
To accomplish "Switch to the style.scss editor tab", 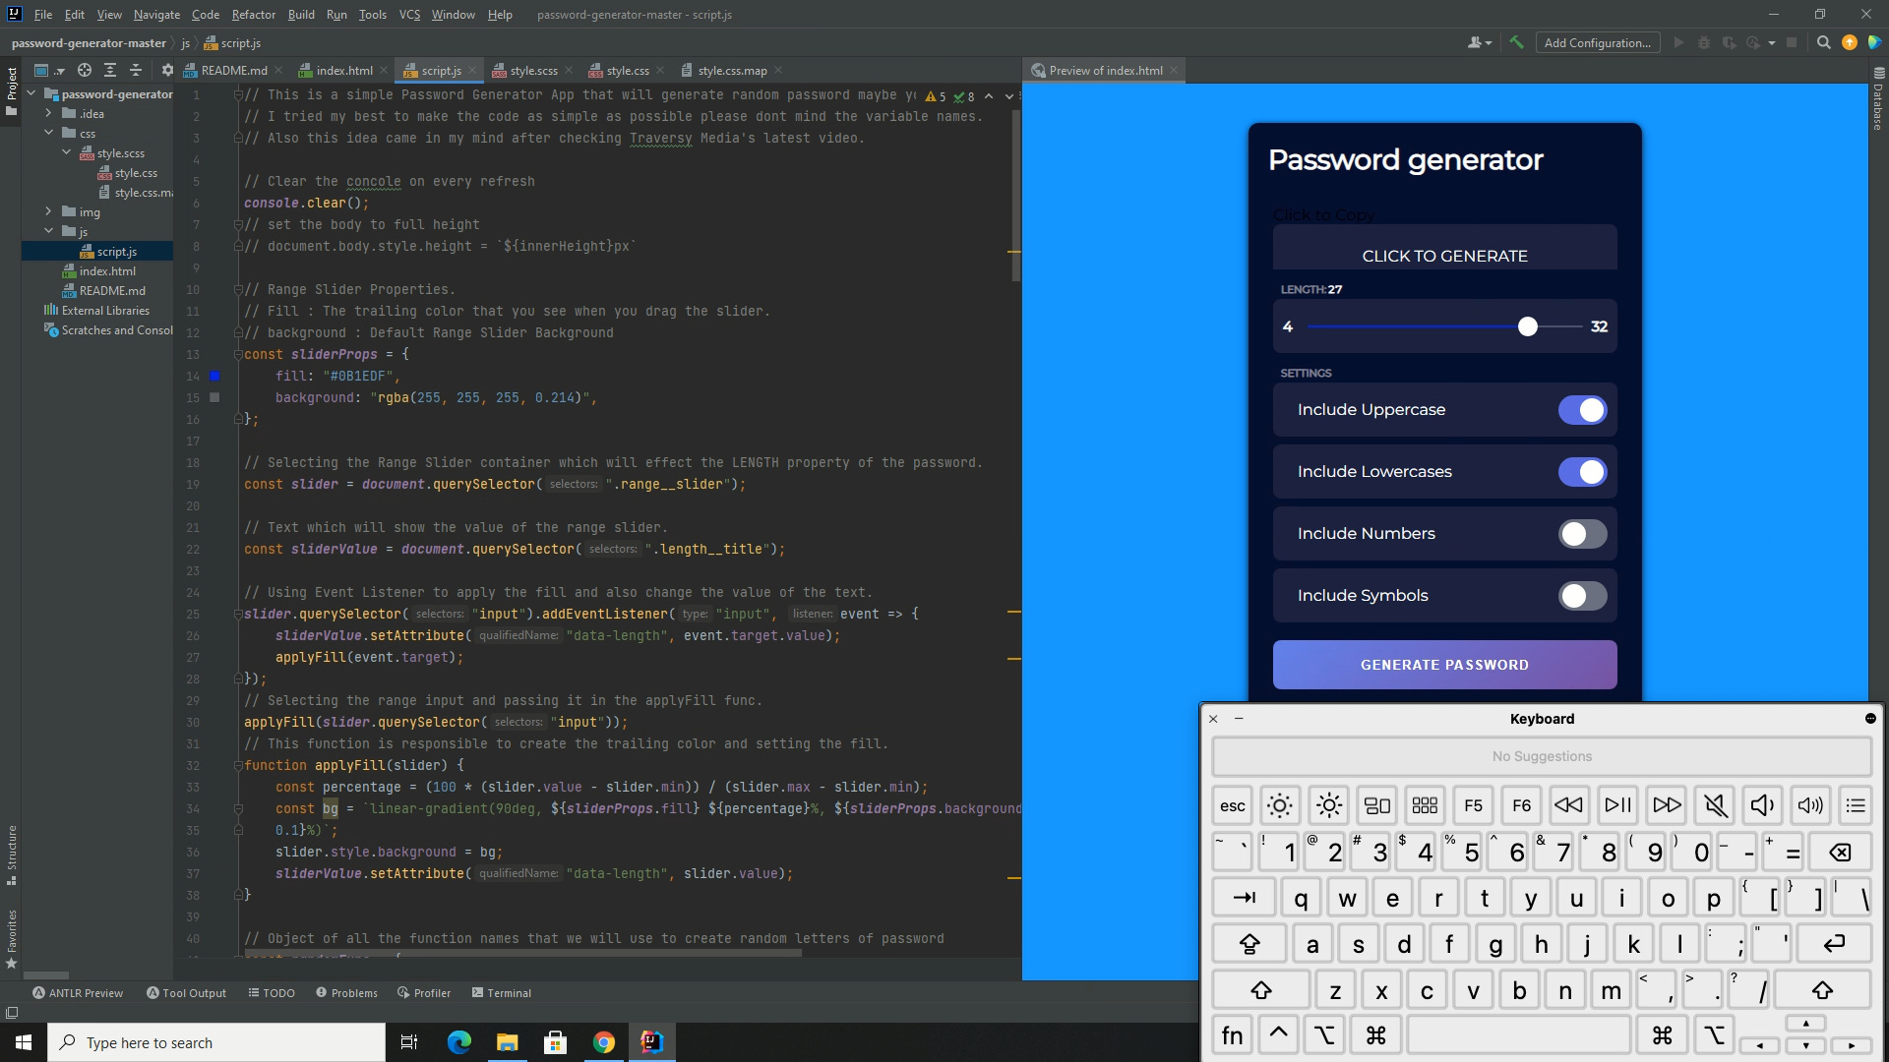I will pyautogui.click(x=532, y=71).
